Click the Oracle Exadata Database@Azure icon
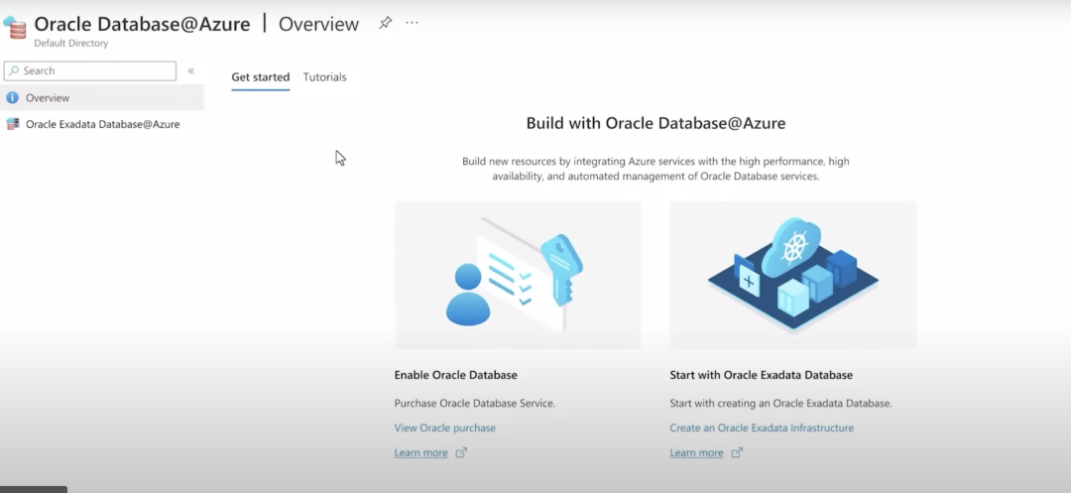The width and height of the screenshot is (1071, 493). 12,124
